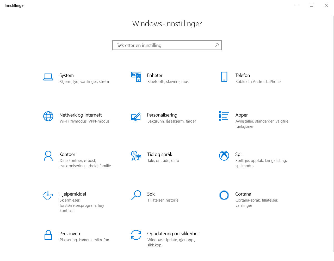334x261 pixels.
Task: Open the Apper list icon
Action: pyautogui.click(x=224, y=116)
